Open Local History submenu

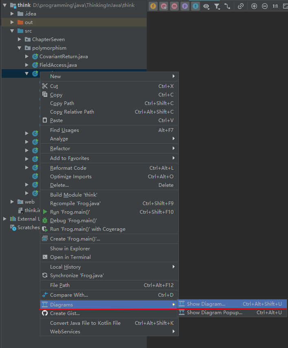[109, 267]
